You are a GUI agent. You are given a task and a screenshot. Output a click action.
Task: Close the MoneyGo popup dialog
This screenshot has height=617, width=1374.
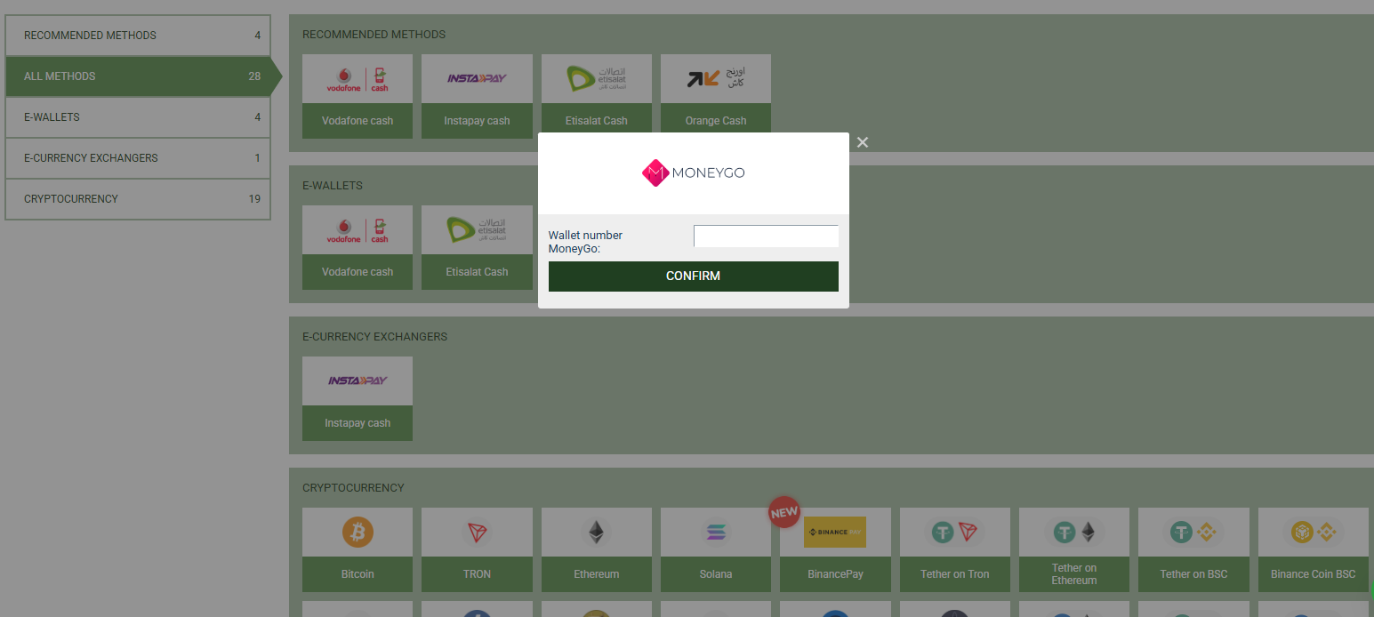point(862,142)
